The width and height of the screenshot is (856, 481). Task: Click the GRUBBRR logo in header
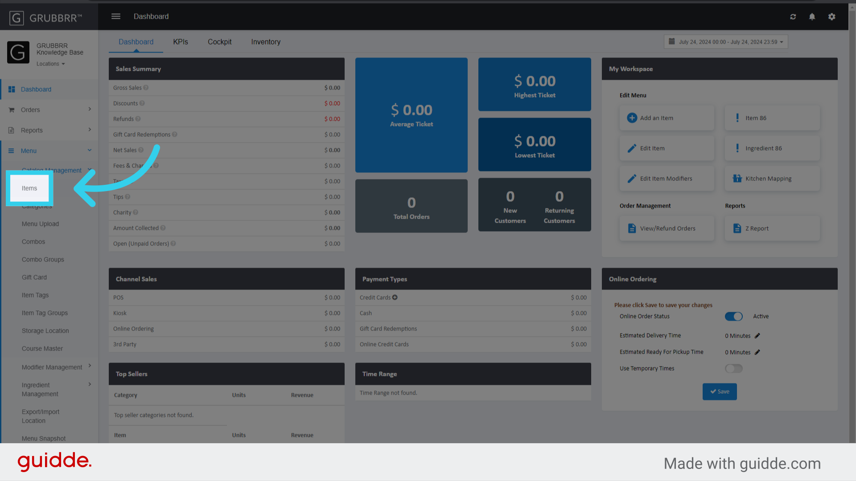pyautogui.click(x=46, y=18)
